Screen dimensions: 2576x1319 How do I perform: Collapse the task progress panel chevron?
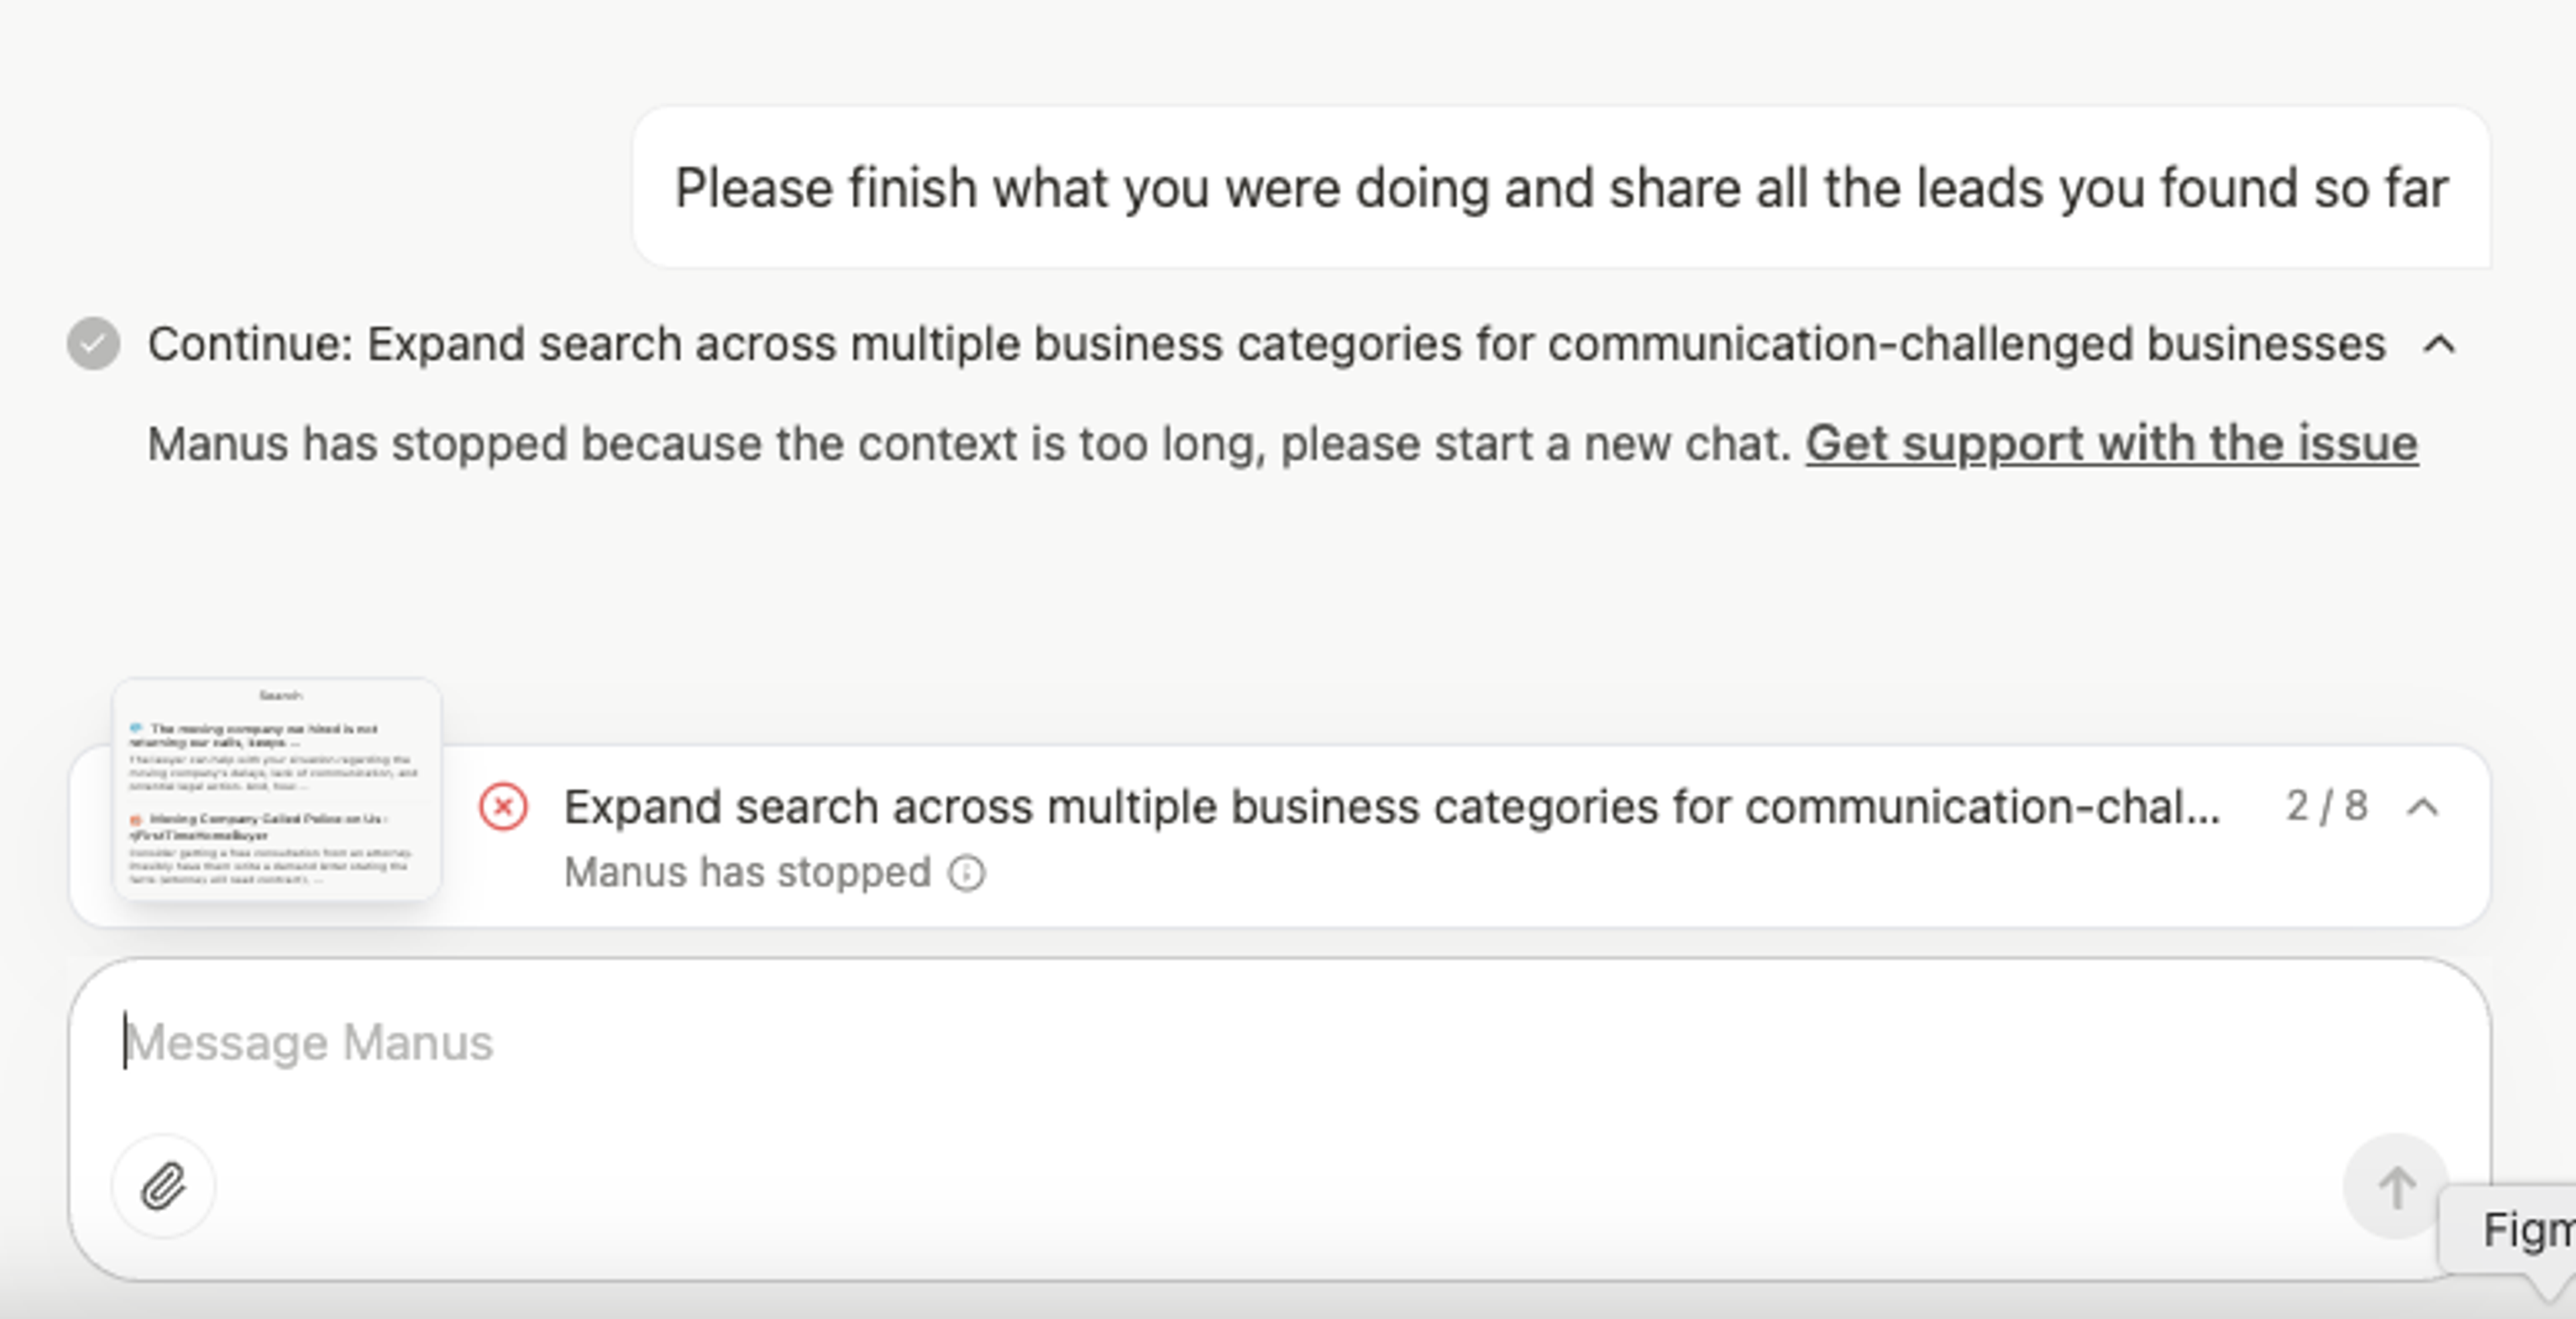[x=2423, y=807]
